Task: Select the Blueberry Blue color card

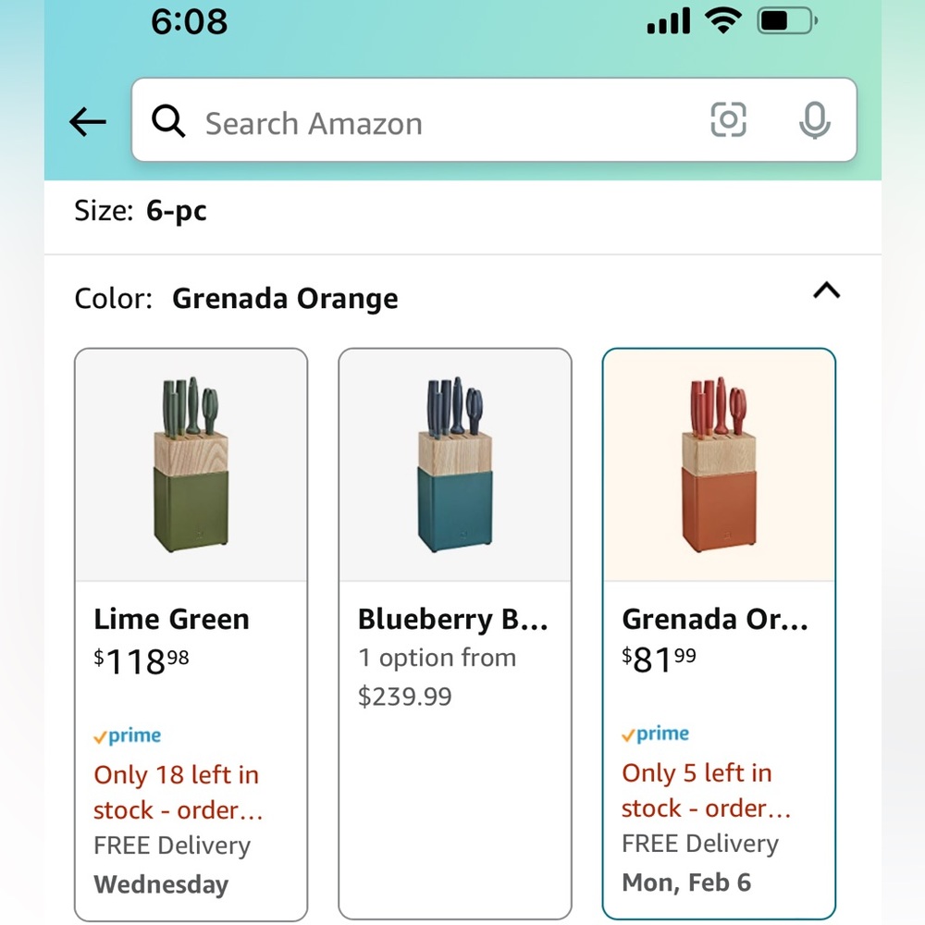Action: pyautogui.click(x=455, y=635)
